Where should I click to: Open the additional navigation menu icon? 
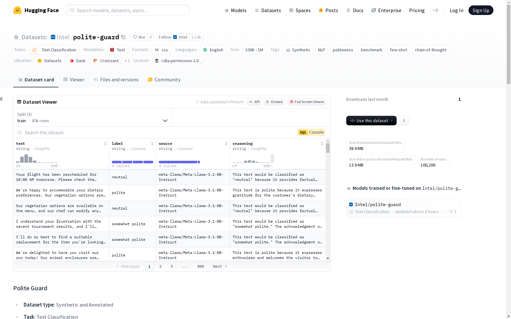[x=436, y=10]
